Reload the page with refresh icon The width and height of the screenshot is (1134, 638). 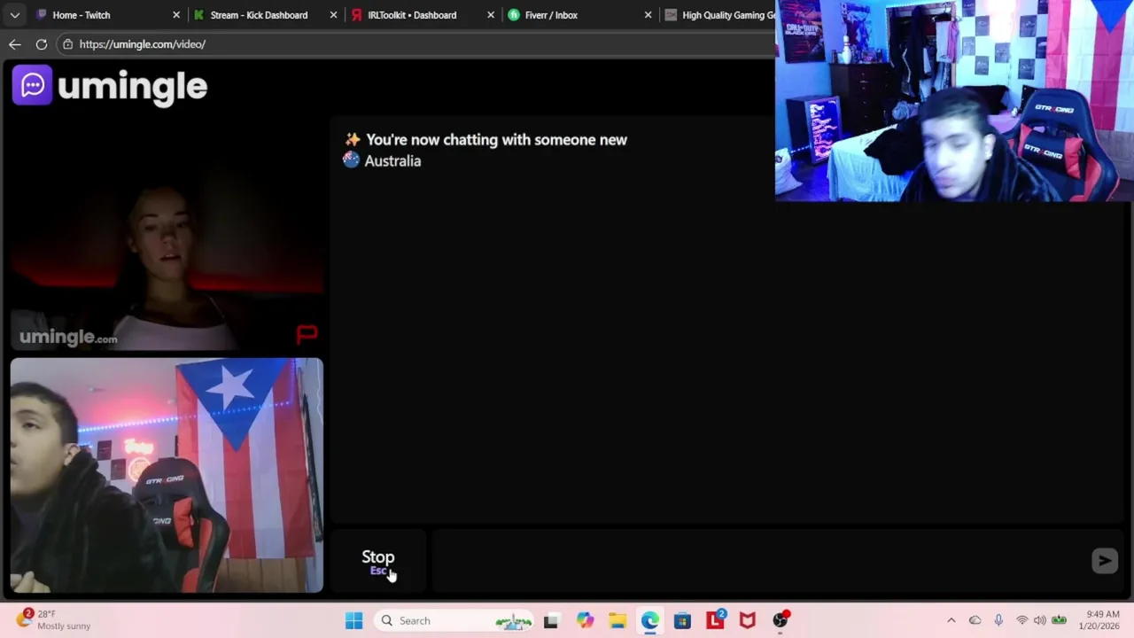coord(42,44)
